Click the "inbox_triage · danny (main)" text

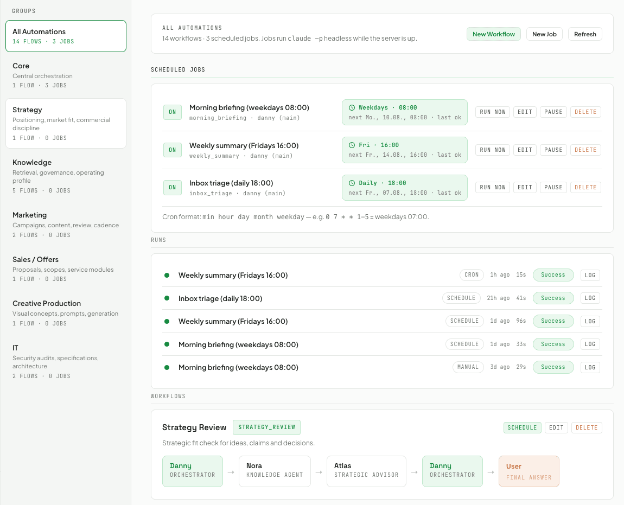click(x=237, y=194)
